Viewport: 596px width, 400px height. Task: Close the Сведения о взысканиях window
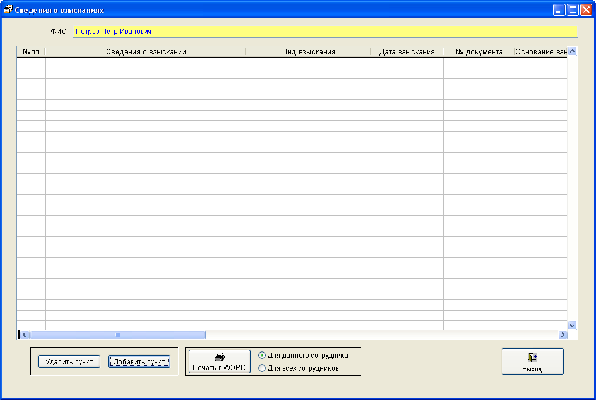[587, 9]
